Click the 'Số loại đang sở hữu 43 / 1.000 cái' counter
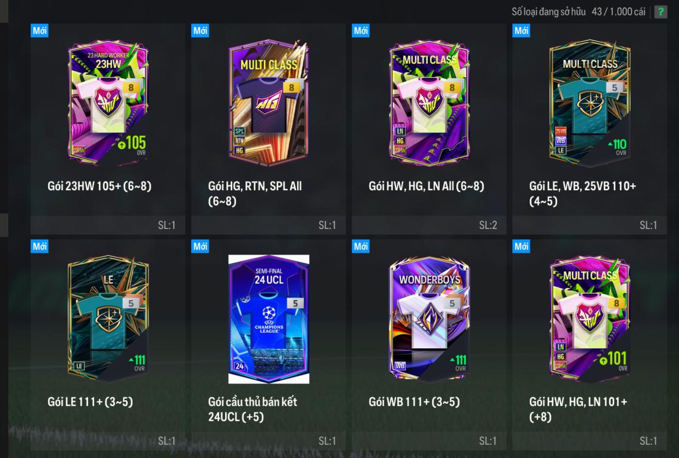 [578, 12]
